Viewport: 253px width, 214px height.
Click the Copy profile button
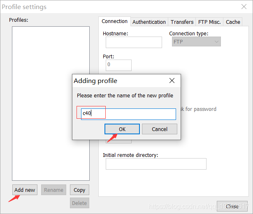pyautogui.click(x=79, y=190)
